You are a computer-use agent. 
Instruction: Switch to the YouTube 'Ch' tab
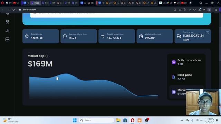pyautogui.click(x=16, y=3)
